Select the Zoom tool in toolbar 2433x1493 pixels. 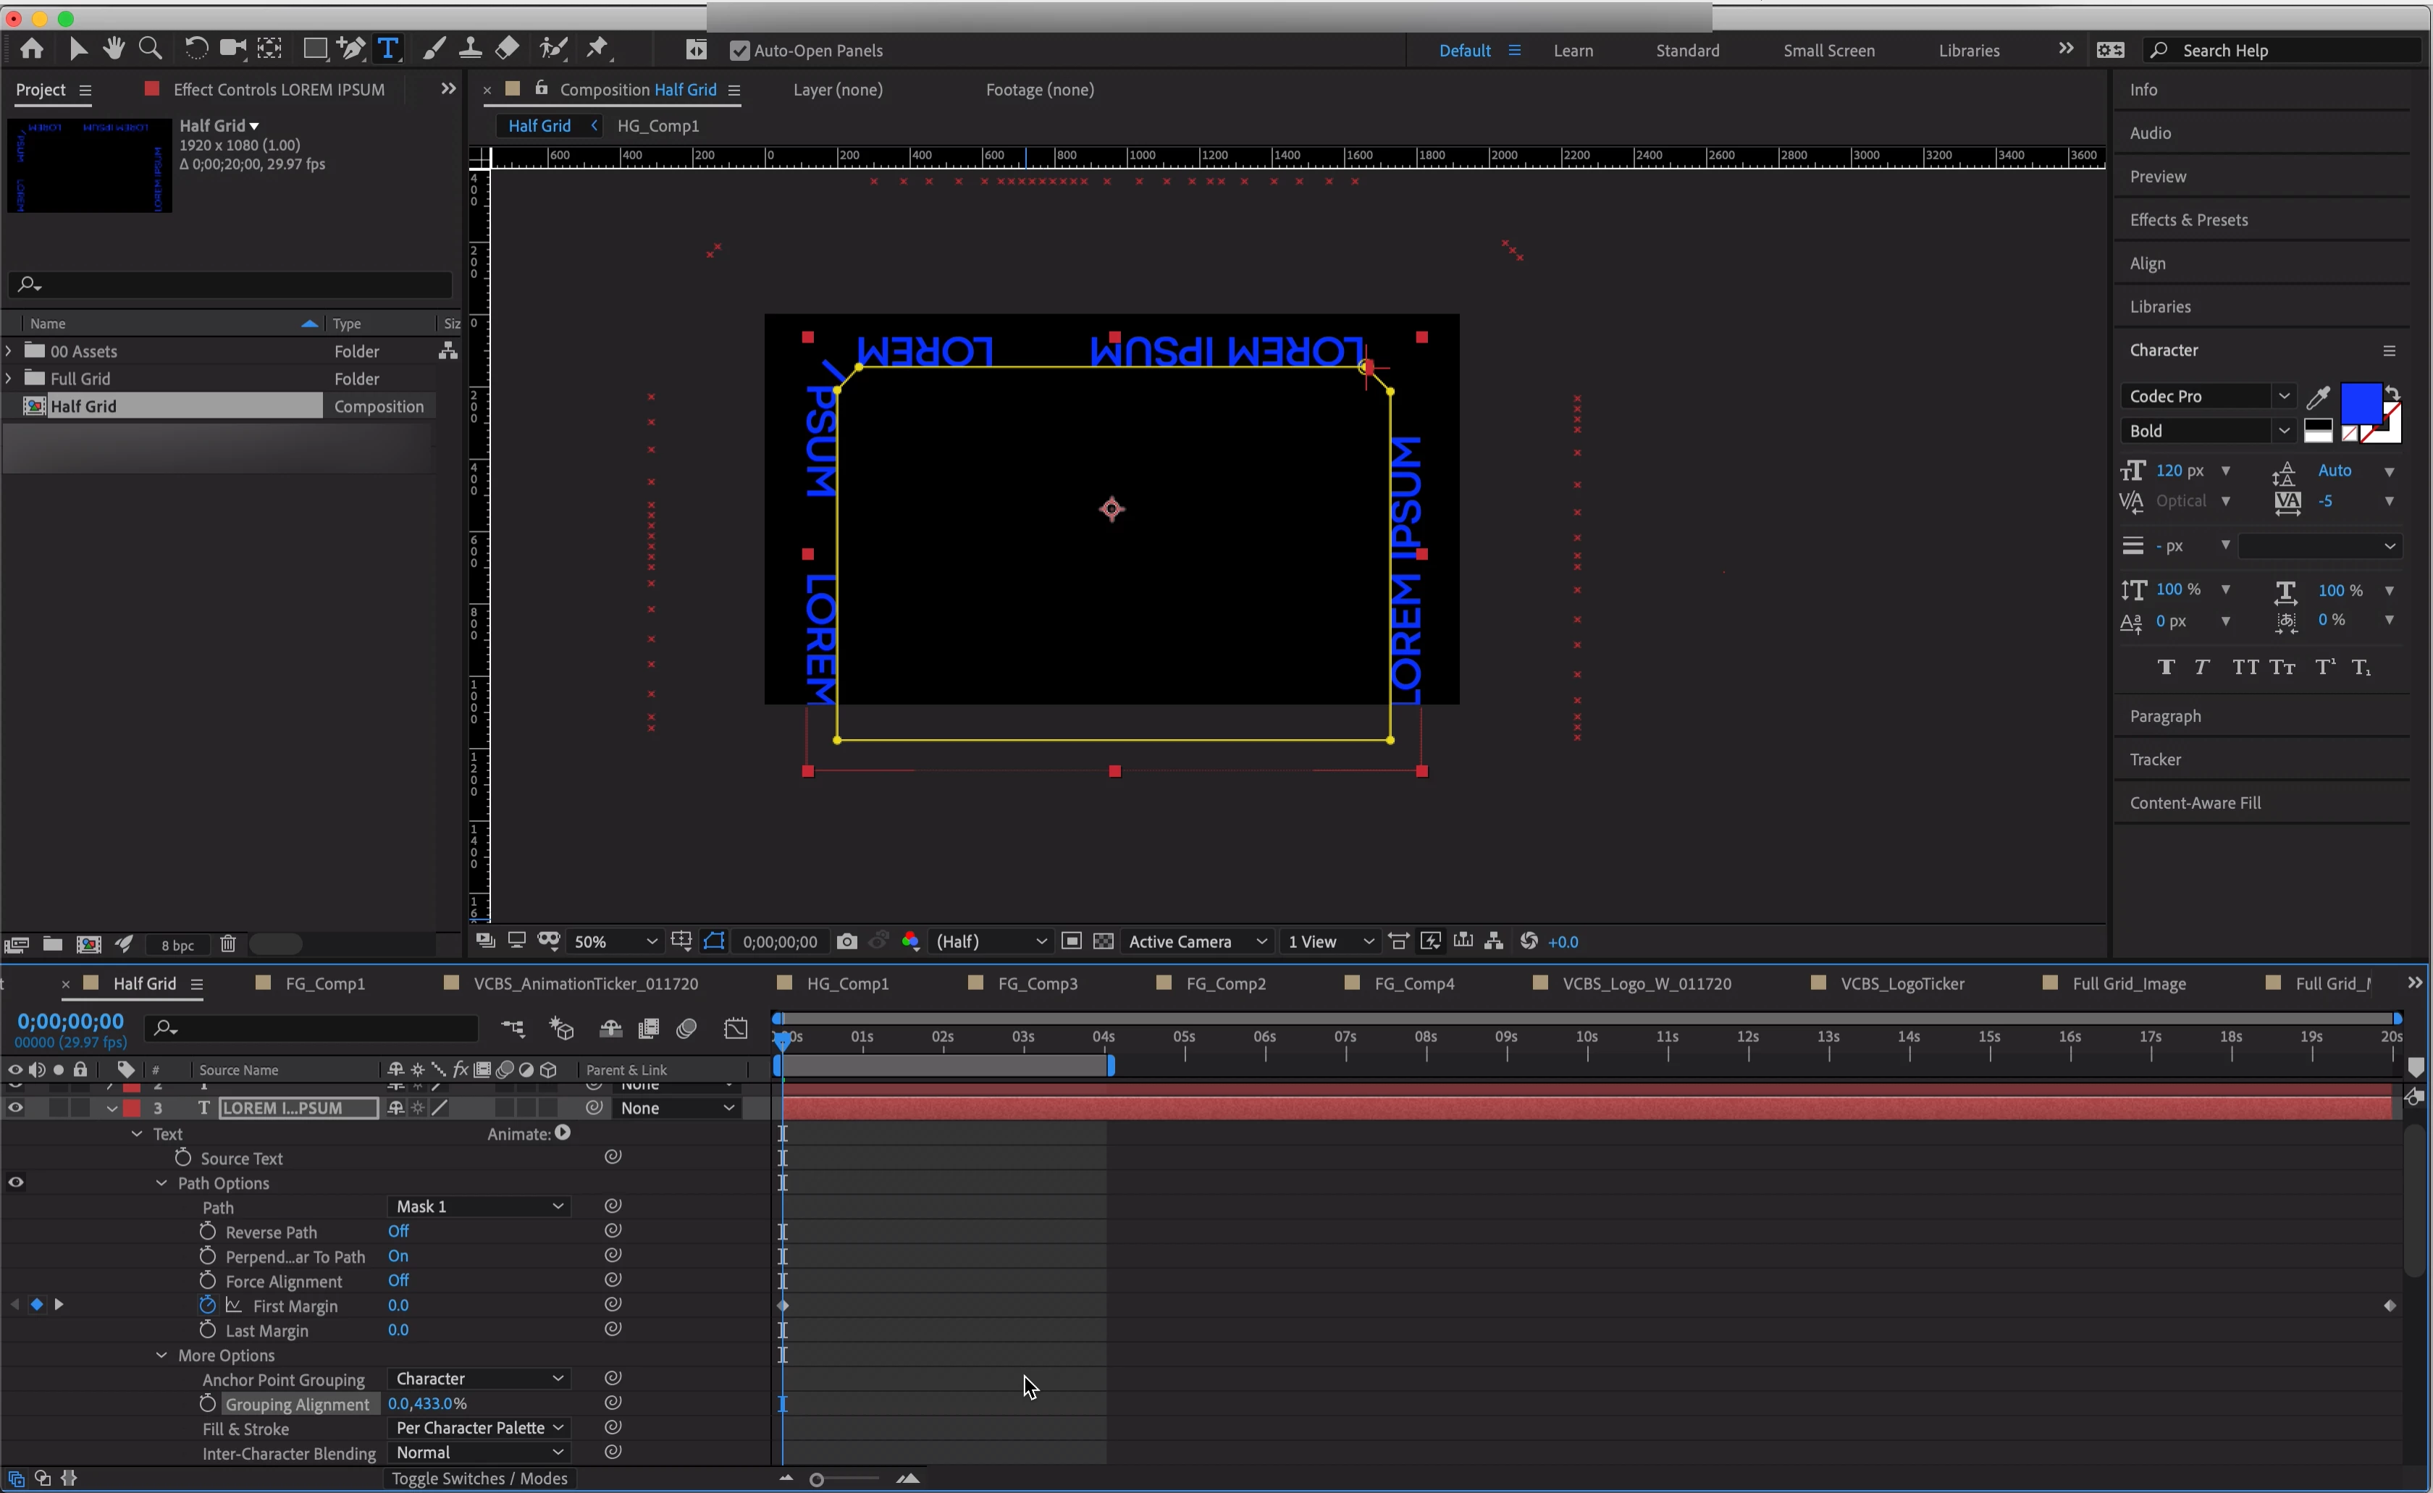150,49
